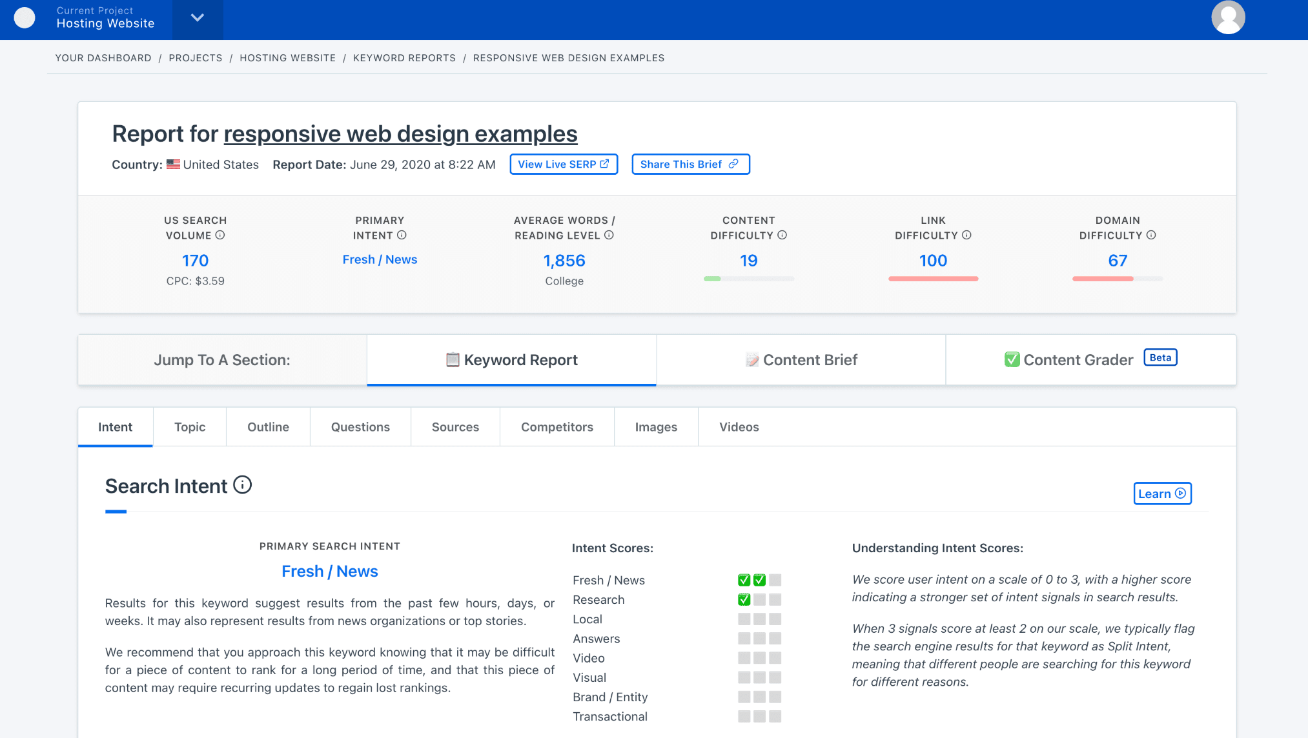The width and height of the screenshot is (1308, 738).
Task: Expand the Current Project dropdown chevron
Action: pyautogui.click(x=198, y=17)
